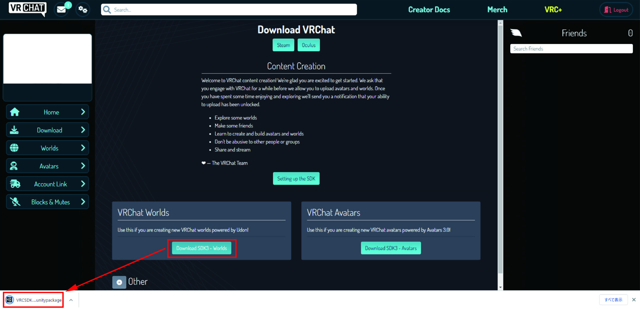Click the Steam download button
The image size is (640, 309).
[283, 45]
